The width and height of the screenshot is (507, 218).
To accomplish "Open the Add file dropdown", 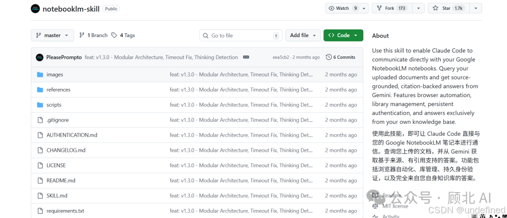I will click(303, 35).
